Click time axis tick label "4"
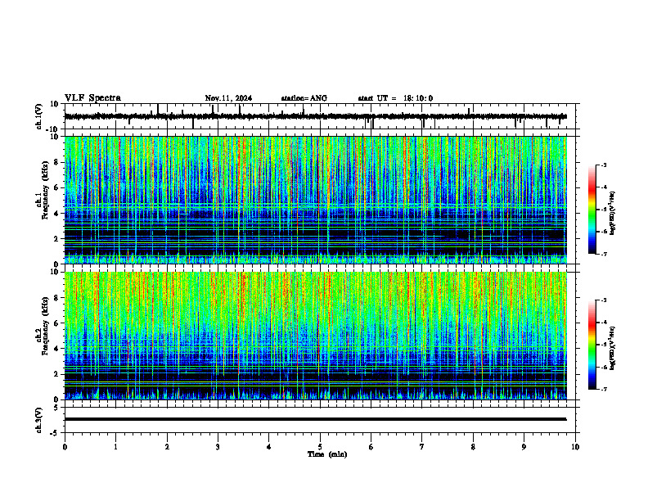This screenshot has height=501, width=648. click(x=269, y=447)
